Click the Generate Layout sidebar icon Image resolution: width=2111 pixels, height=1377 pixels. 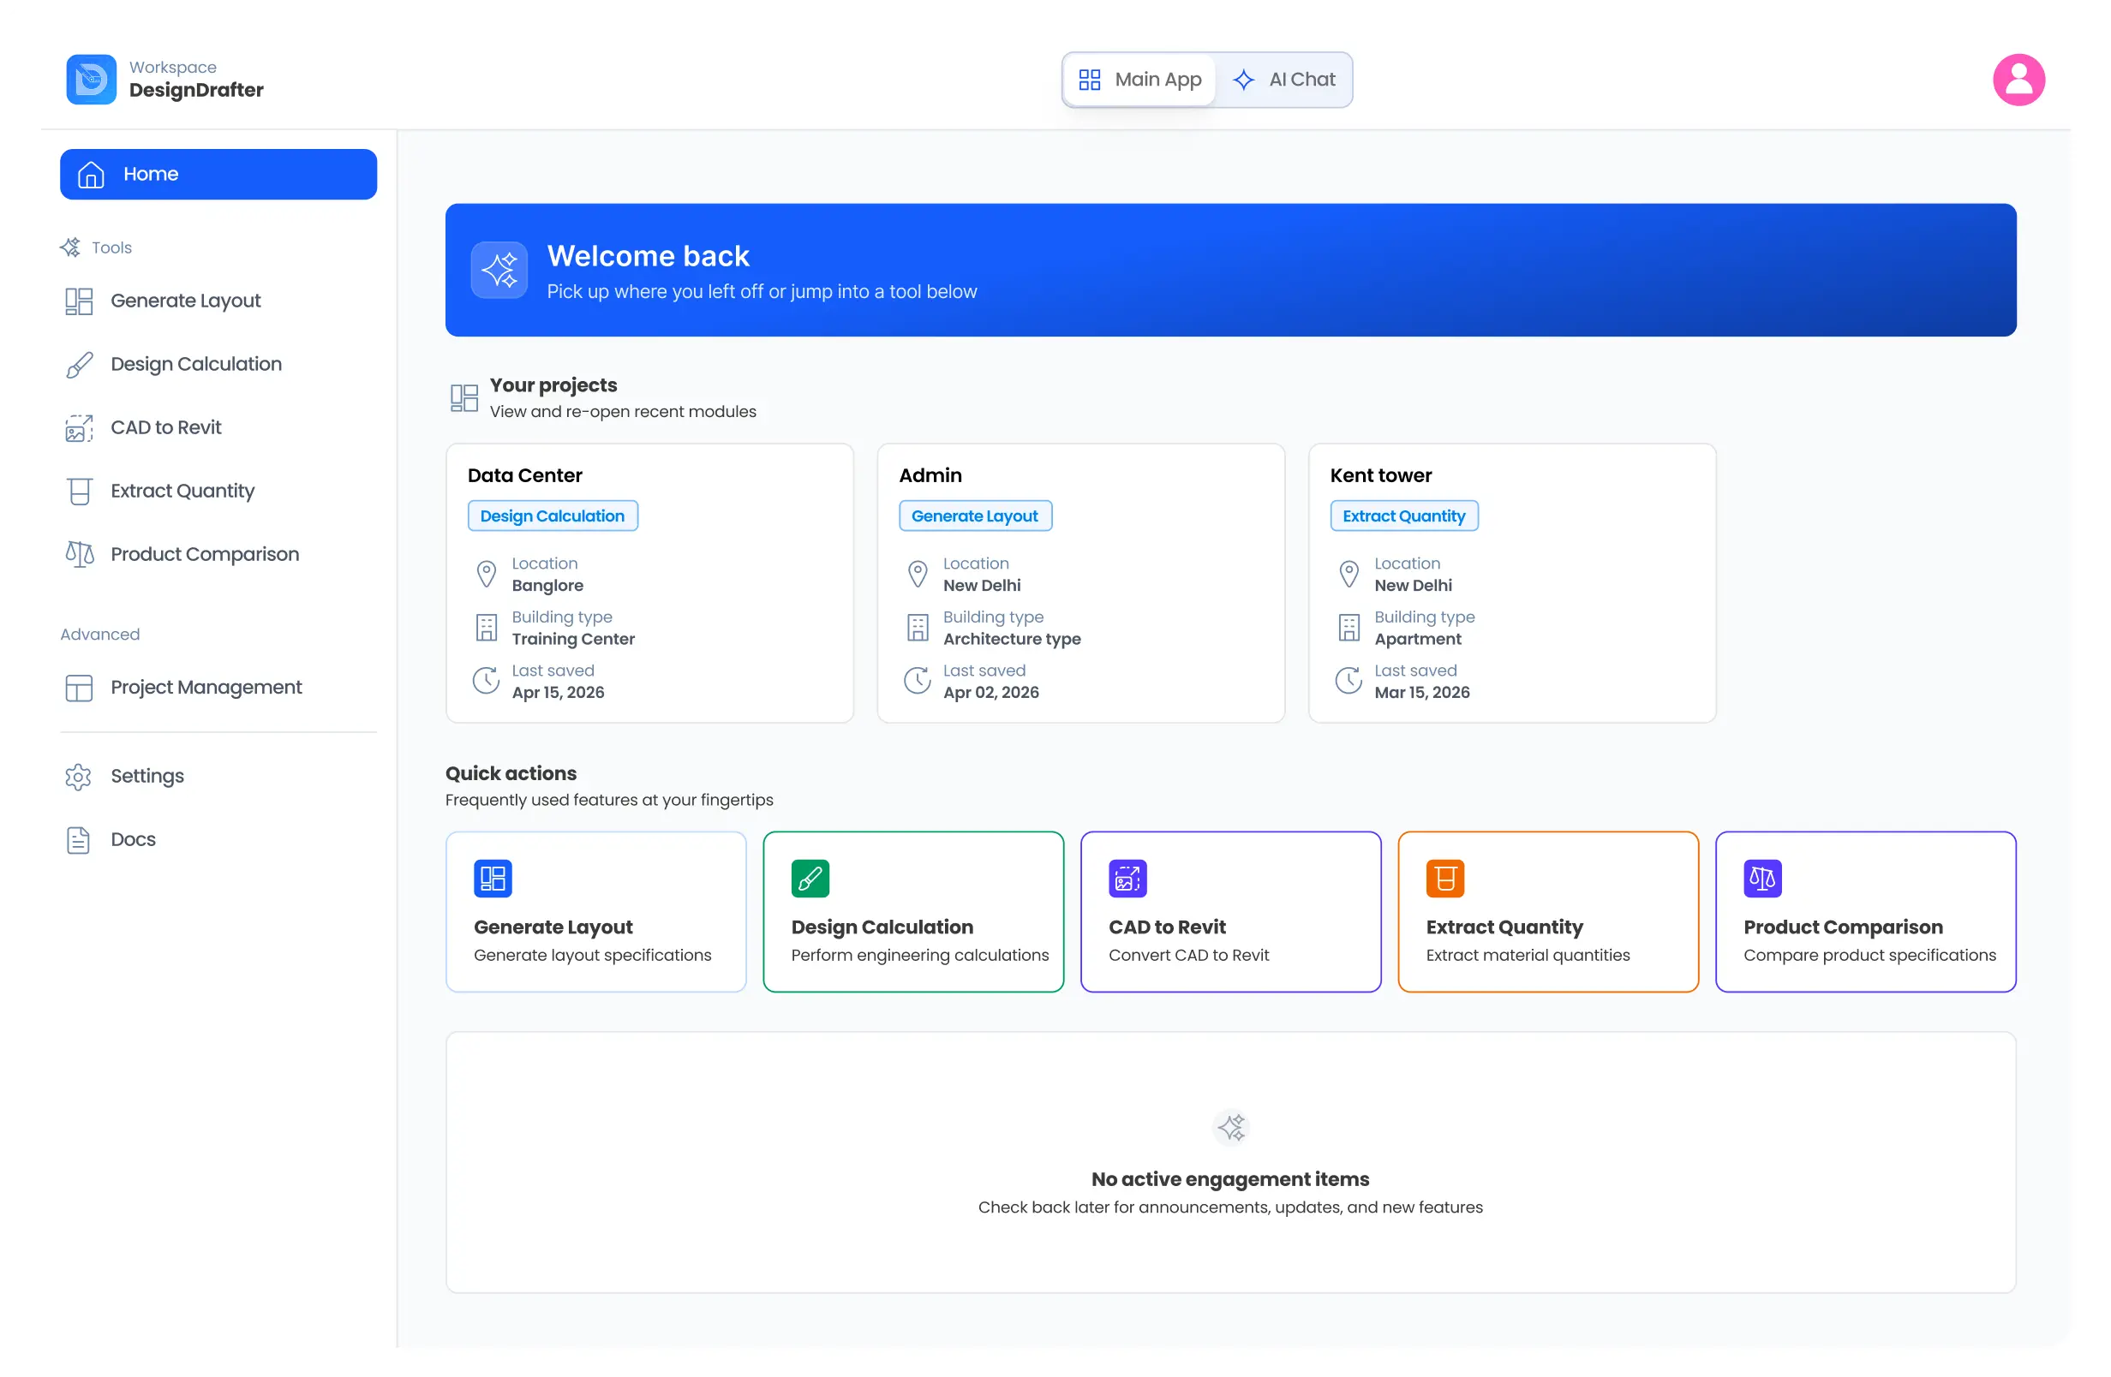[x=79, y=301]
